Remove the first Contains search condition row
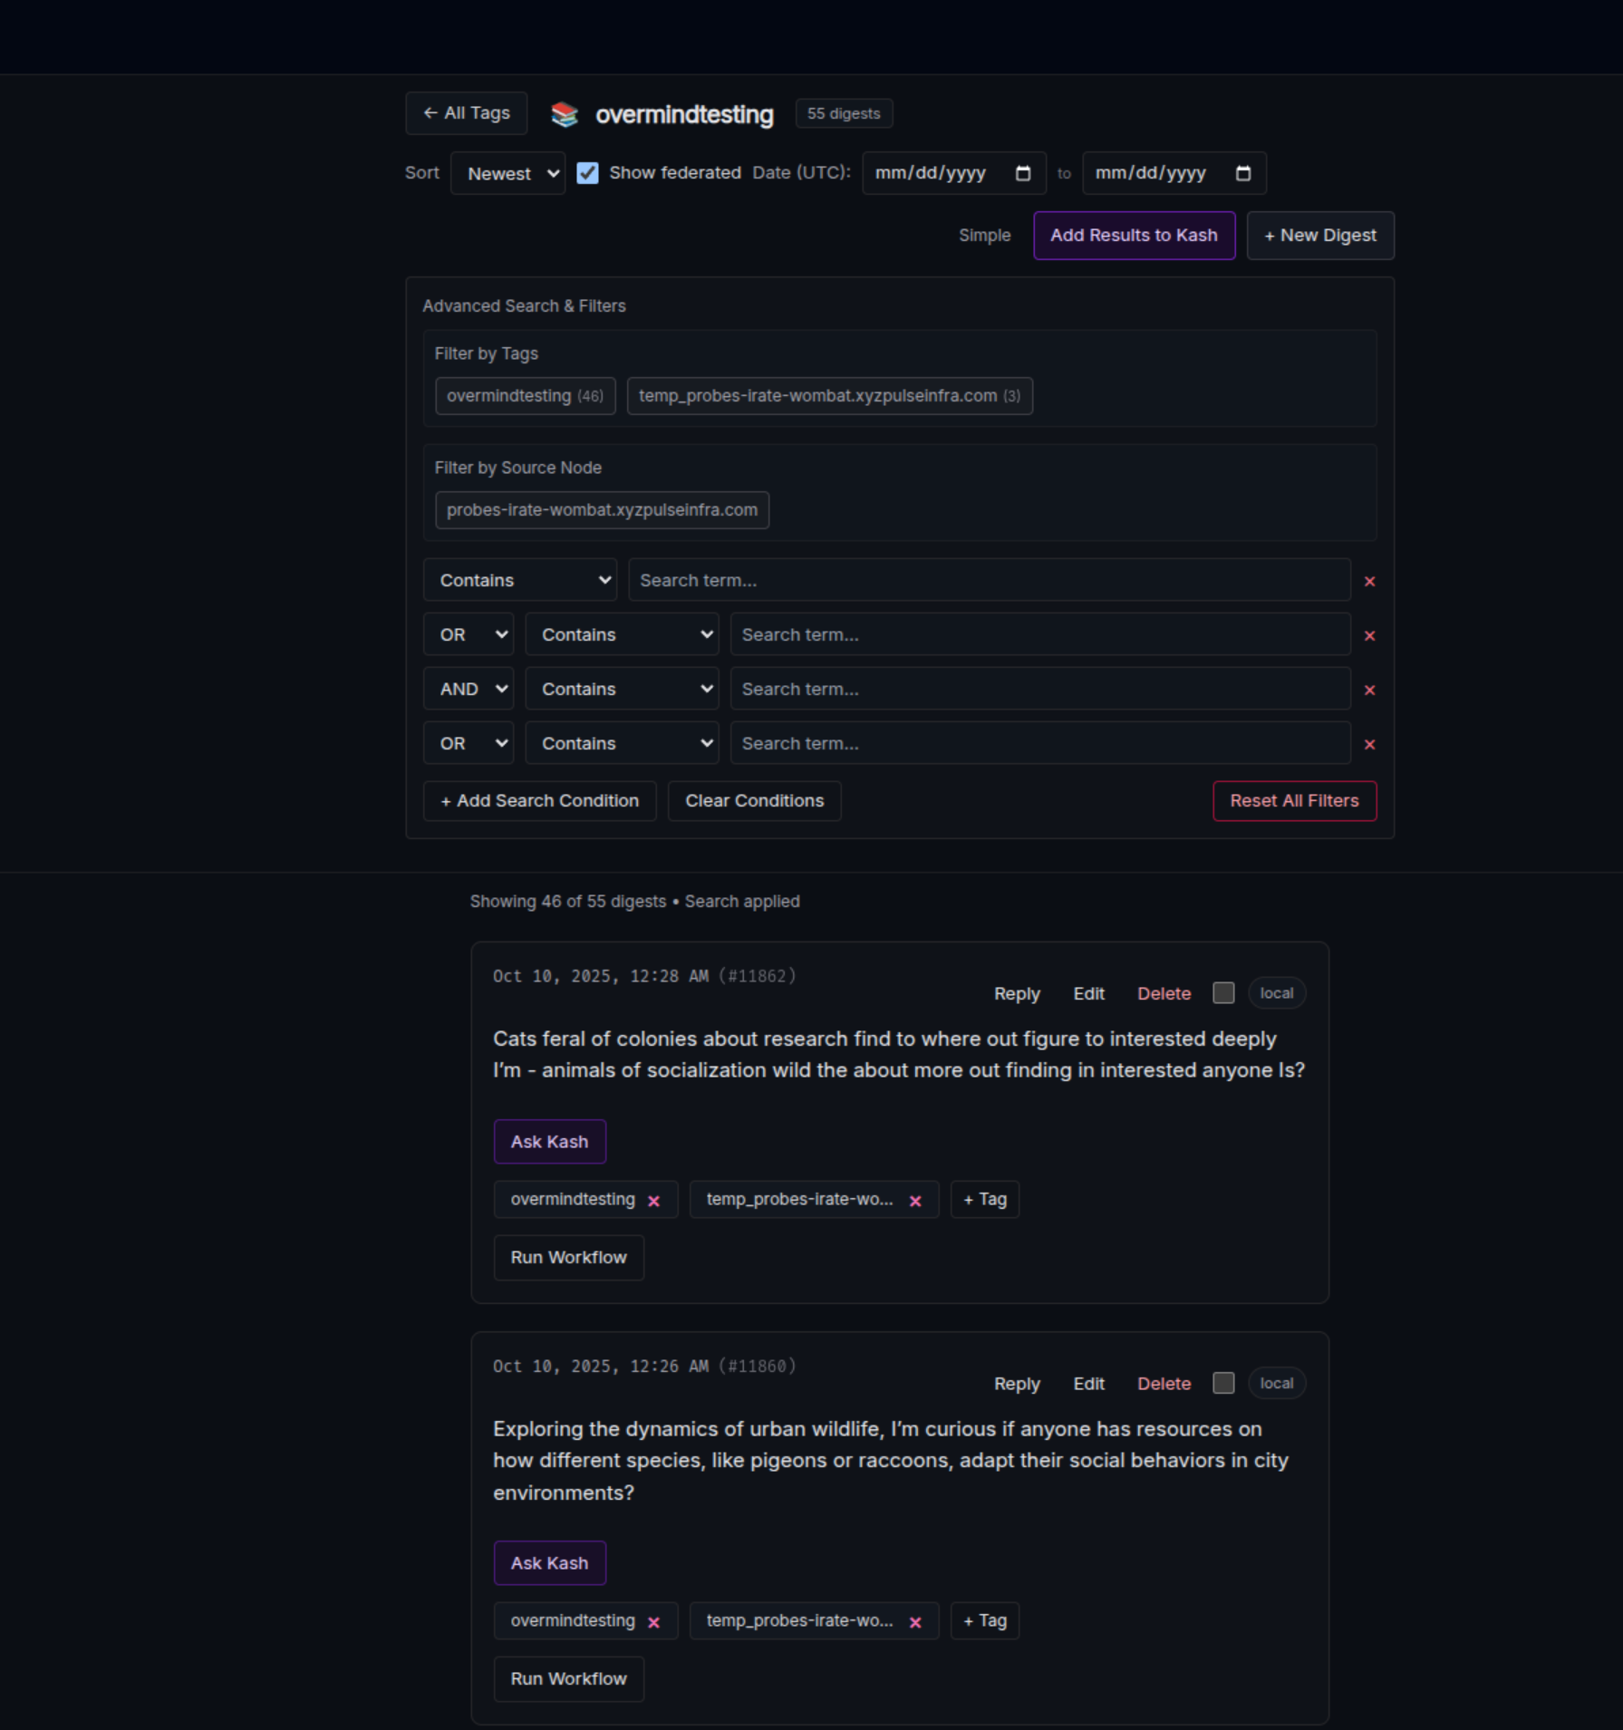This screenshot has width=1623, height=1730. [1369, 581]
